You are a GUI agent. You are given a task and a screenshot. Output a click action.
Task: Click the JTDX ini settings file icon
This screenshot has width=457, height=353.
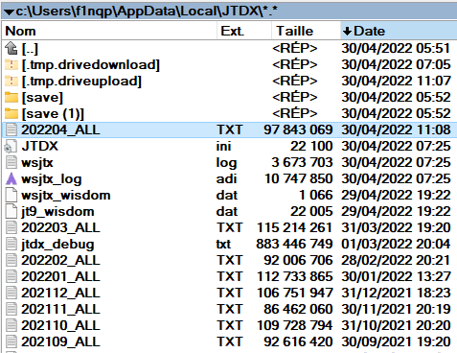pos(11,147)
